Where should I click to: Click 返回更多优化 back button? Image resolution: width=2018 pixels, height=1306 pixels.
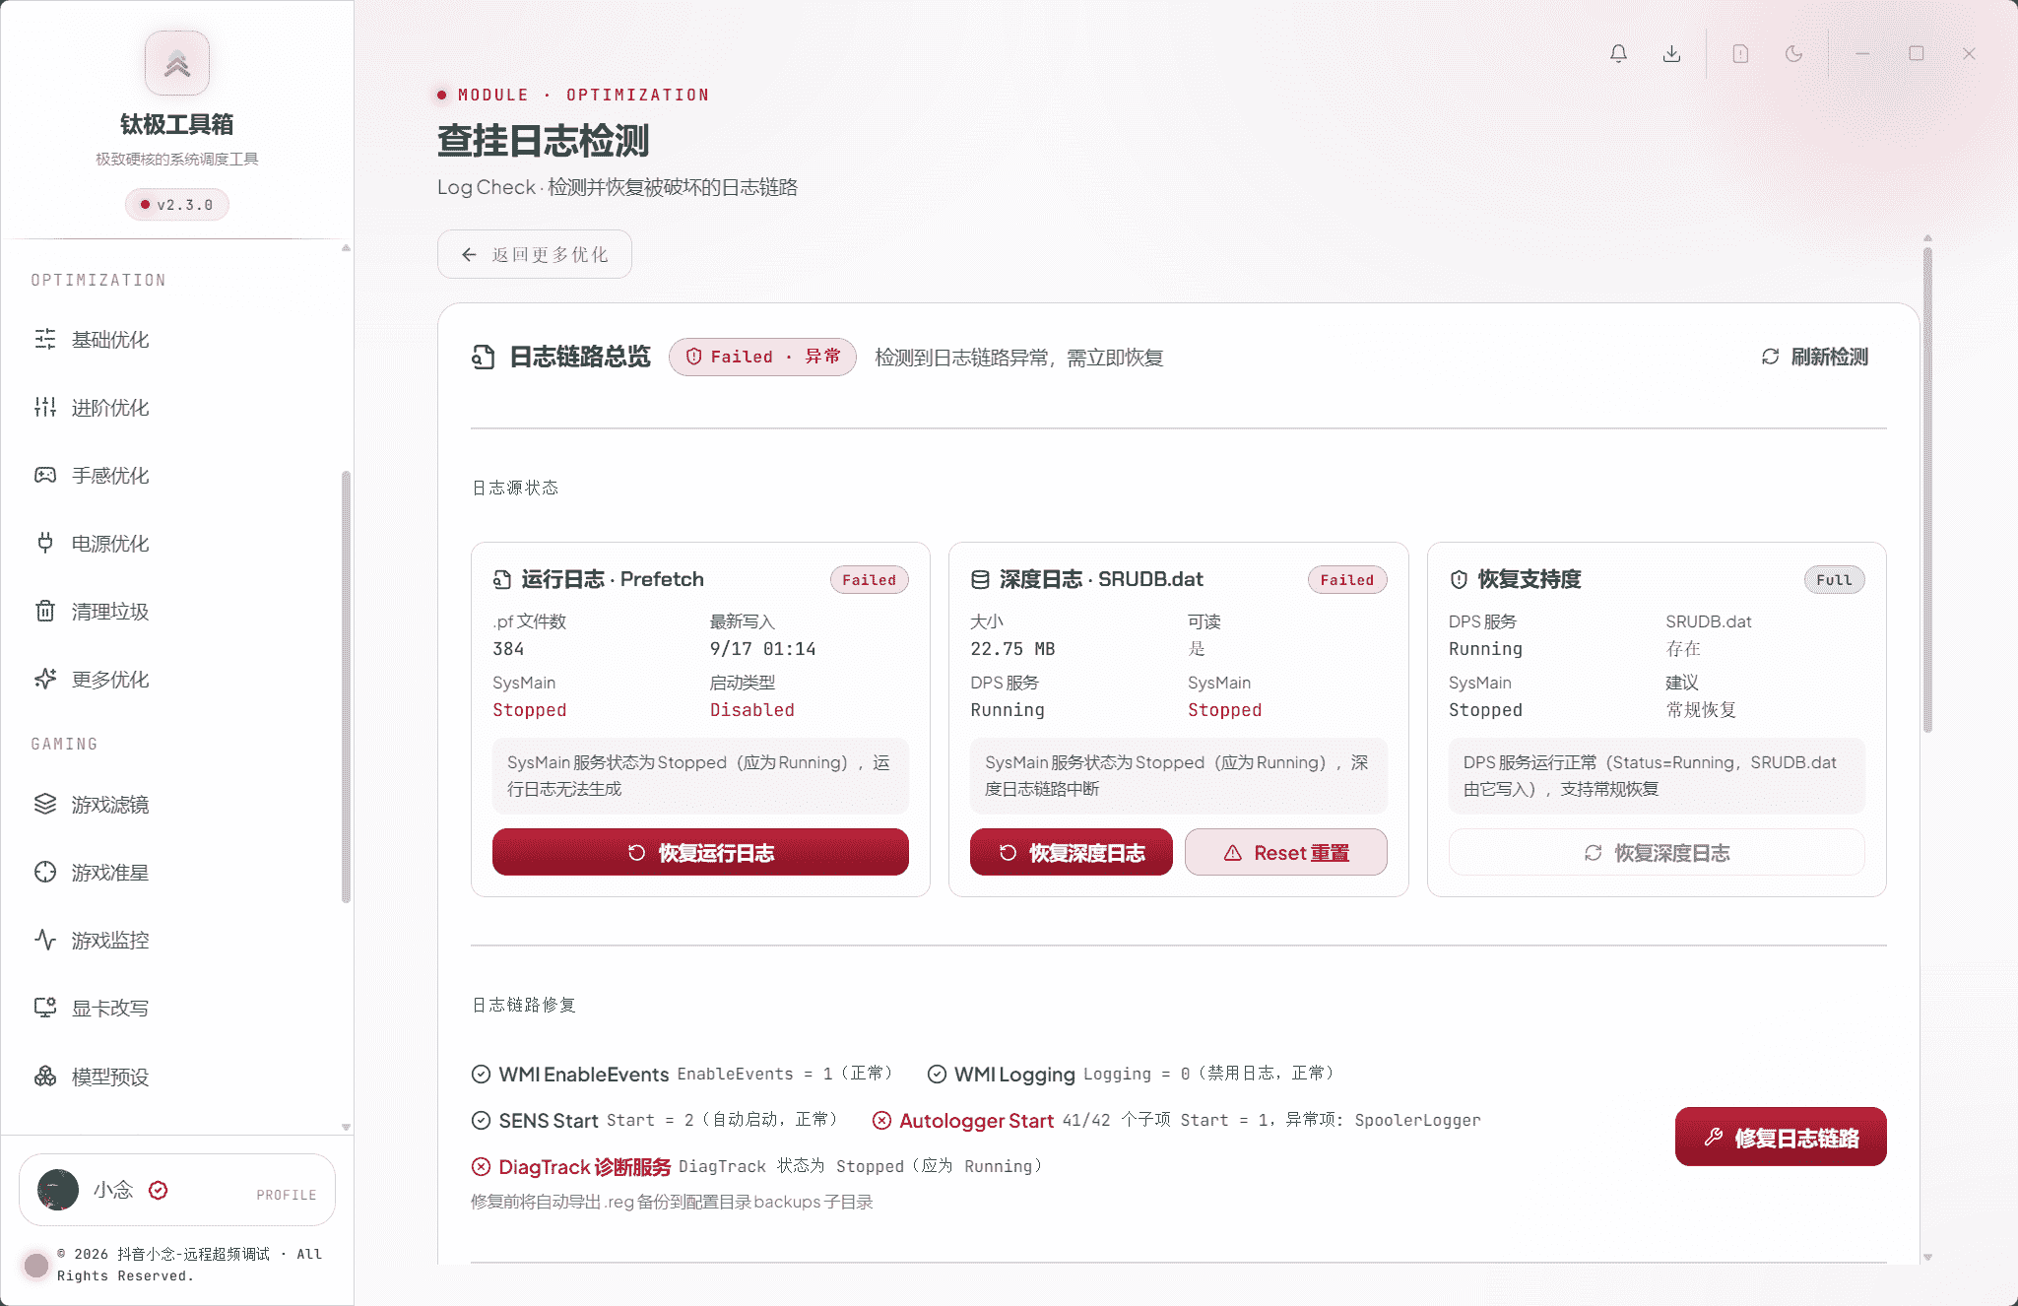[x=535, y=254]
